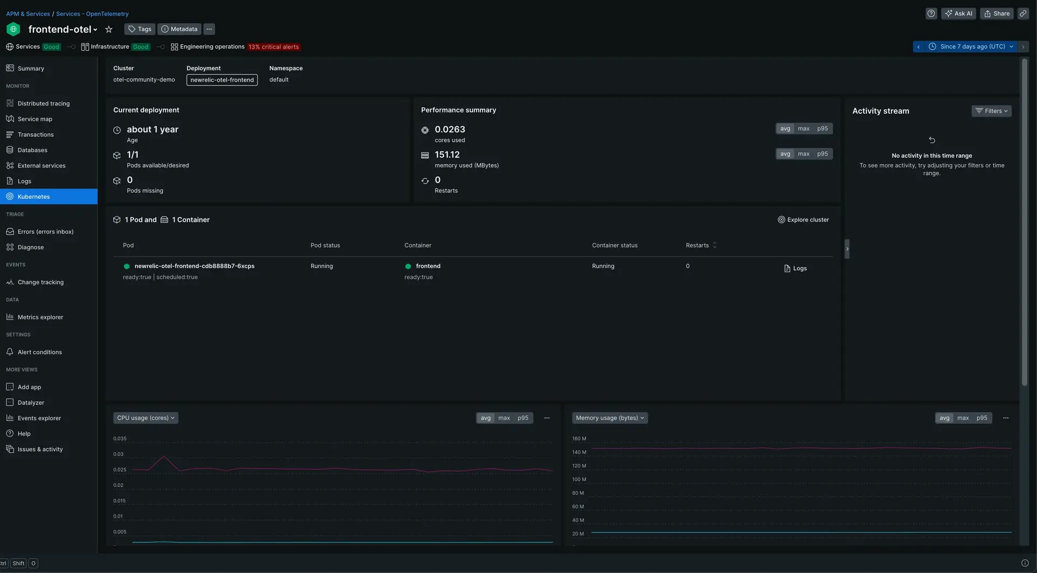Click the Alert conditions bell icon
Image resolution: width=1037 pixels, height=573 pixels.
[x=10, y=352]
